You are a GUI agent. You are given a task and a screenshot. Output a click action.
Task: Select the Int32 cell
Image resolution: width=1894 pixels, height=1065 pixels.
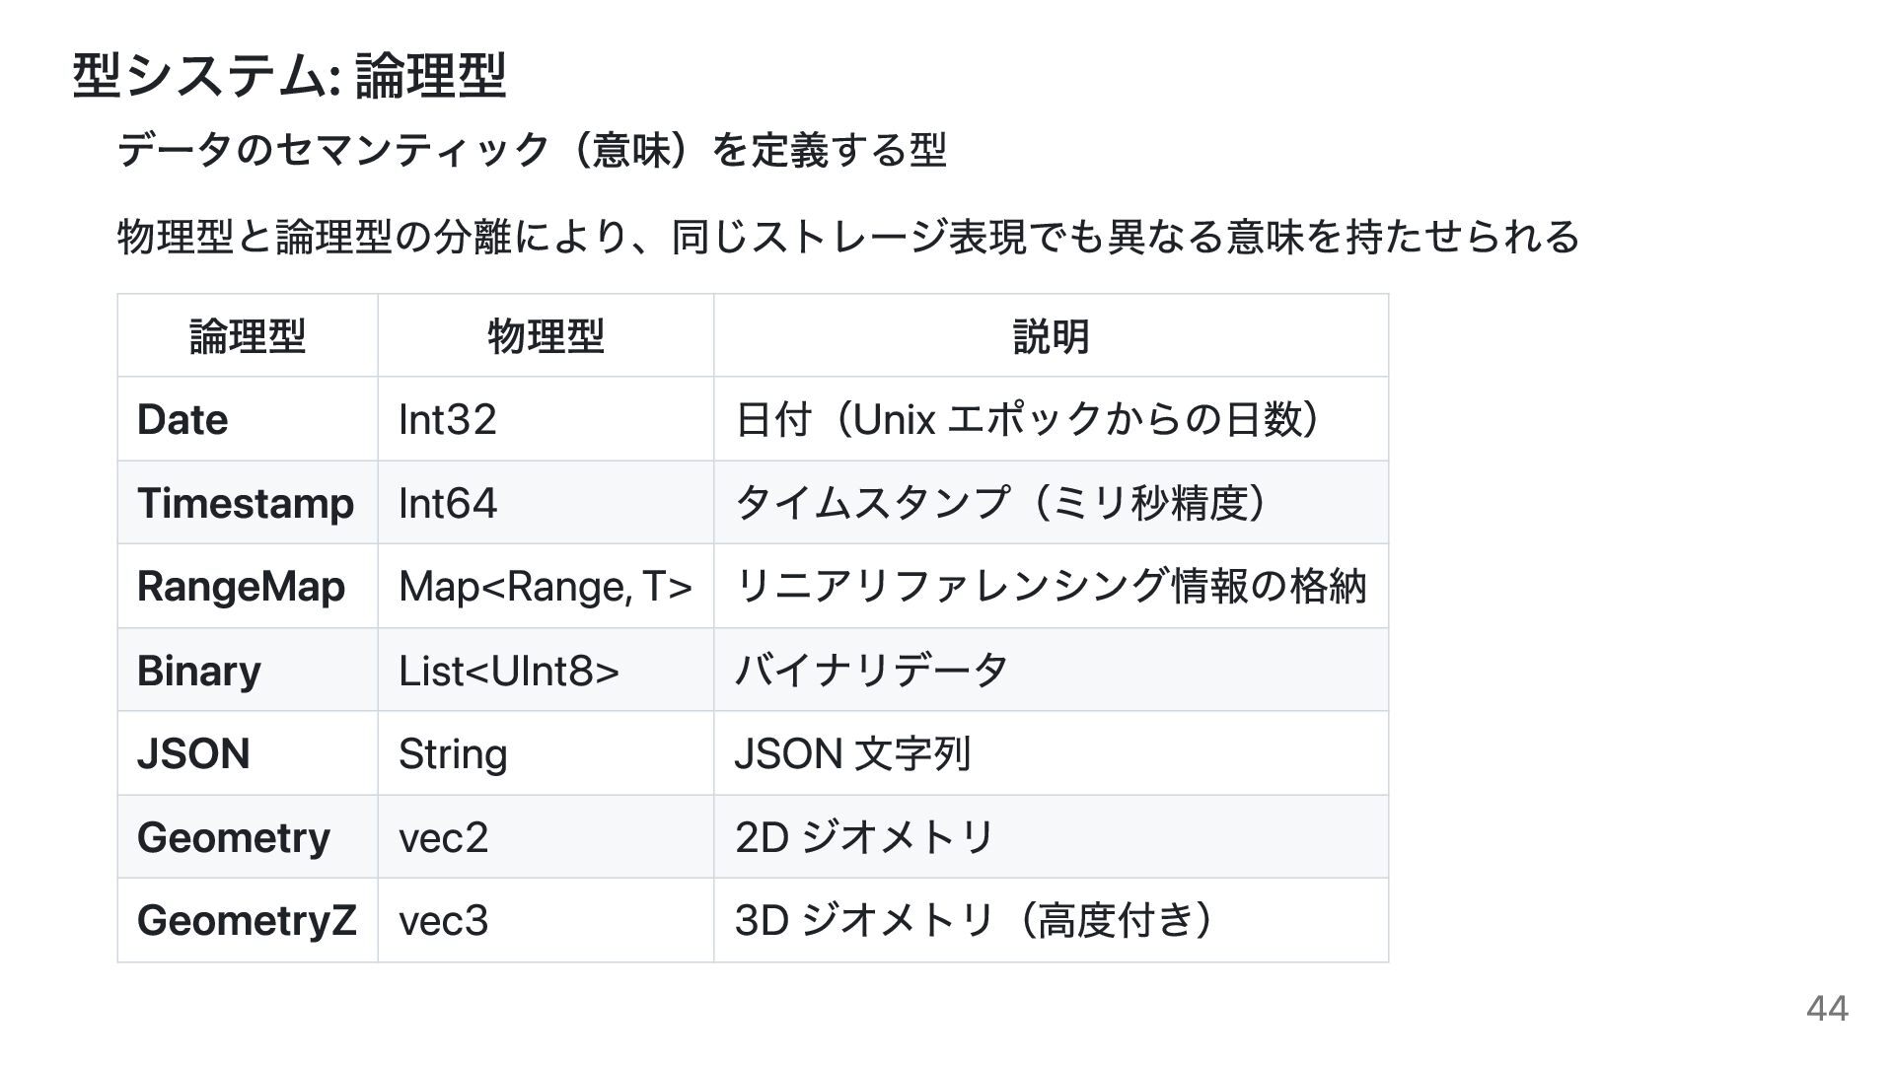click(447, 420)
